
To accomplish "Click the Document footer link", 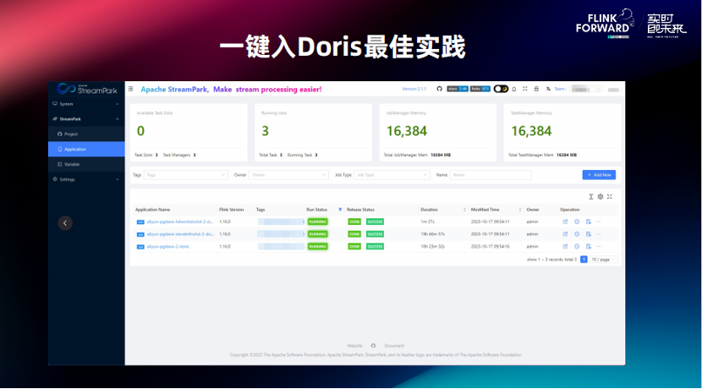I will click(394, 346).
